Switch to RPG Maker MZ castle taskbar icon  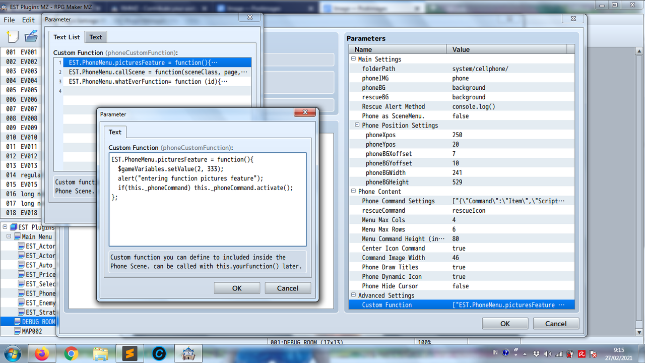188,354
